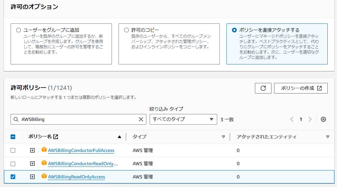
Task: Go to next page of results
Action: [x=310, y=119]
